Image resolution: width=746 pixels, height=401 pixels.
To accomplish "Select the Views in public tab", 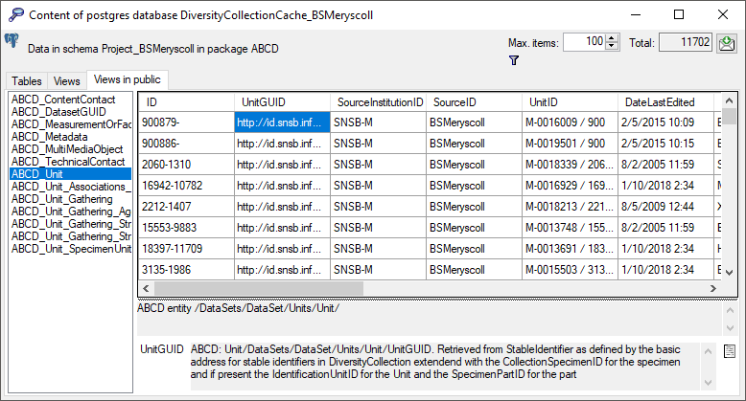I will (x=127, y=79).
